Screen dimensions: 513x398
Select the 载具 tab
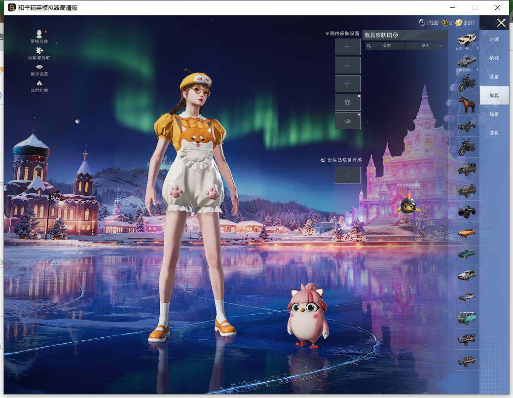(x=494, y=96)
